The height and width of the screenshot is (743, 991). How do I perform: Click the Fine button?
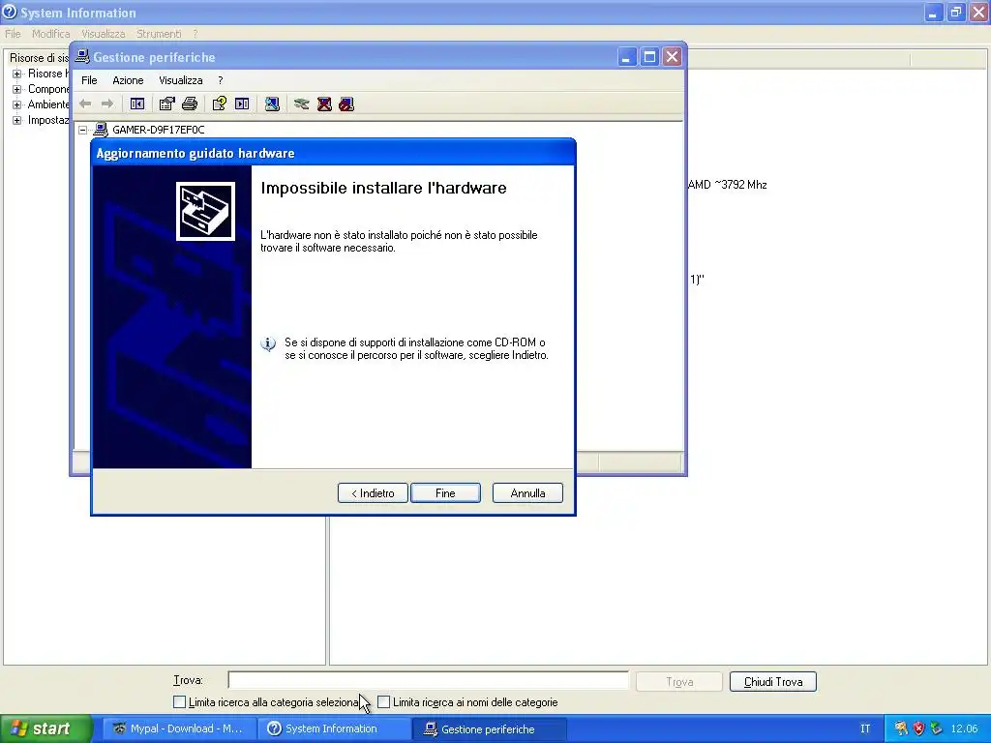[445, 492]
